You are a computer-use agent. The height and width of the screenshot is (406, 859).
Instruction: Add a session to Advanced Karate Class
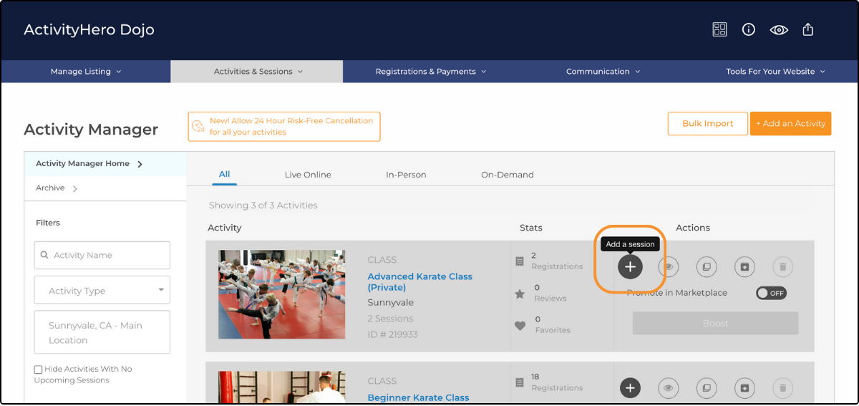coord(630,266)
